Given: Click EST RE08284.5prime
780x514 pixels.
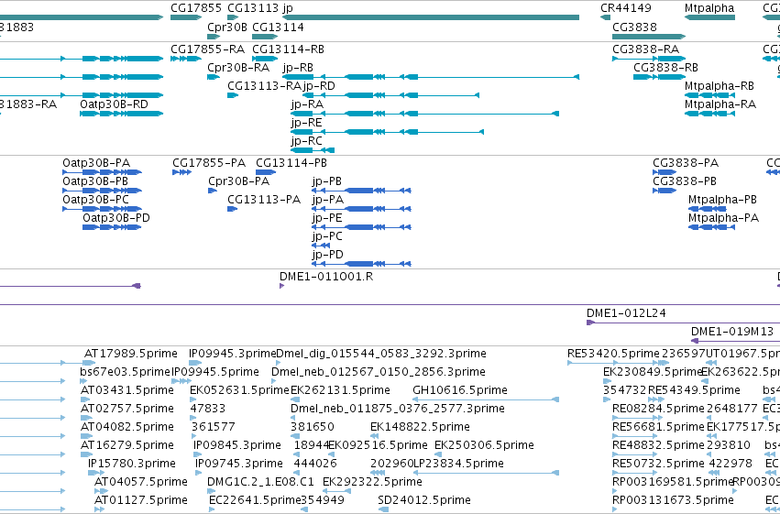Looking at the screenshot, I should point(658,409).
